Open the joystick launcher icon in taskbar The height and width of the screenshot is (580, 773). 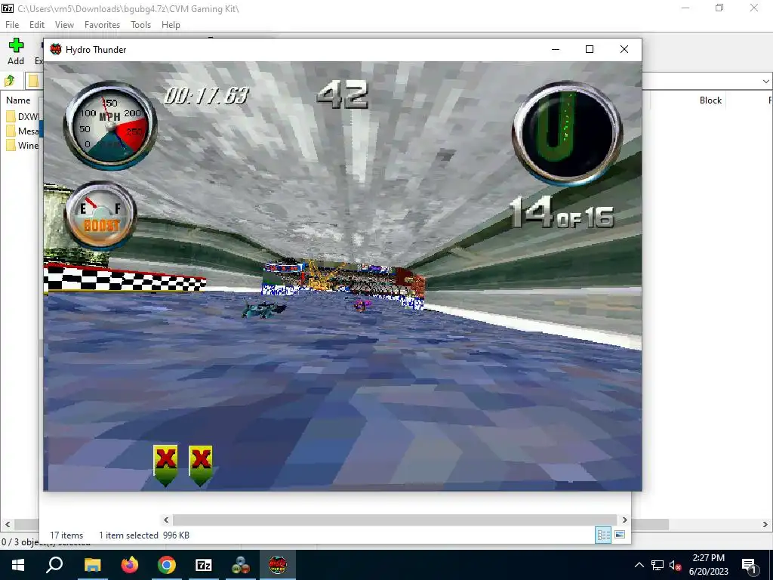[241, 565]
